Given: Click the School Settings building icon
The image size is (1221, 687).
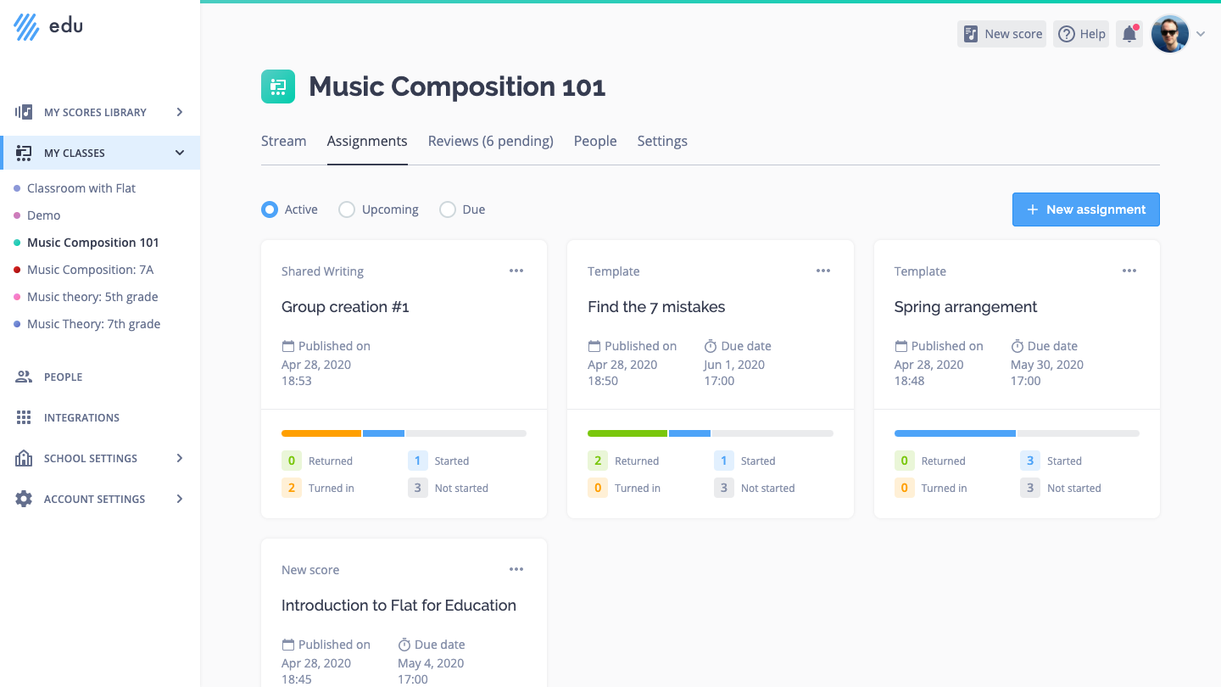Looking at the screenshot, I should (x=24, y=458).
